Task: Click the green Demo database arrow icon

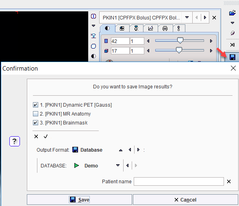Action: pos(76,165)
